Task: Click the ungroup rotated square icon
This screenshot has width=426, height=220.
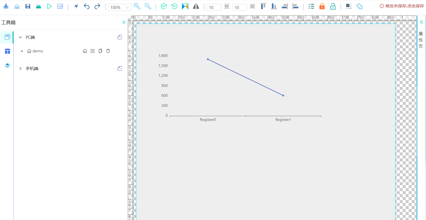Action: [x=359, y=6]
